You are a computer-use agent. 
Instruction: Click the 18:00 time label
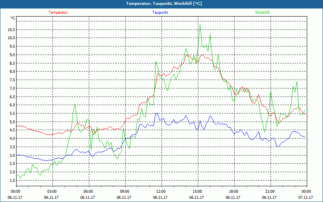tap(234, 191)
